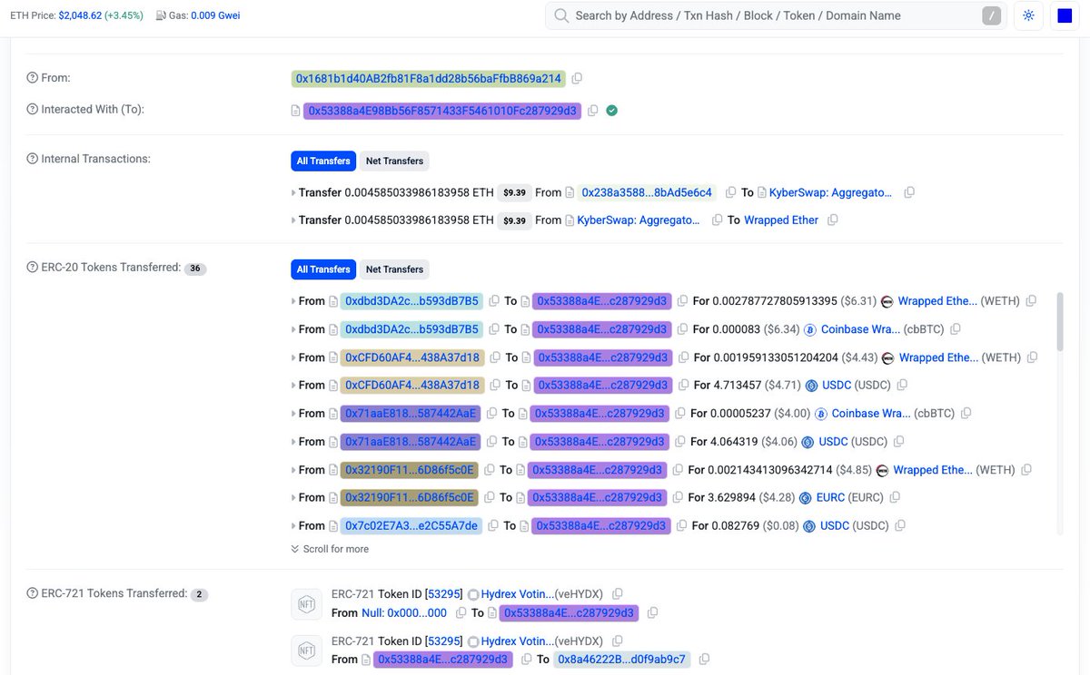Open the ERC-721 Tokens Transferred help icon
The width and height of the screenshot is (1090, 675).
[x=32, y=593]
